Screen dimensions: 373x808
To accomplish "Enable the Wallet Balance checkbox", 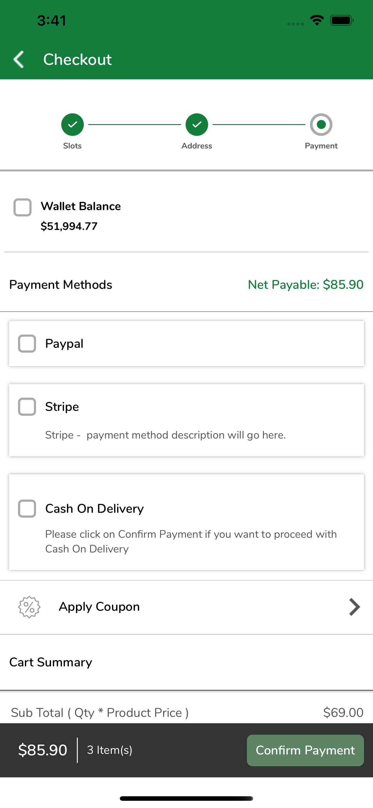I will point(23,207).
